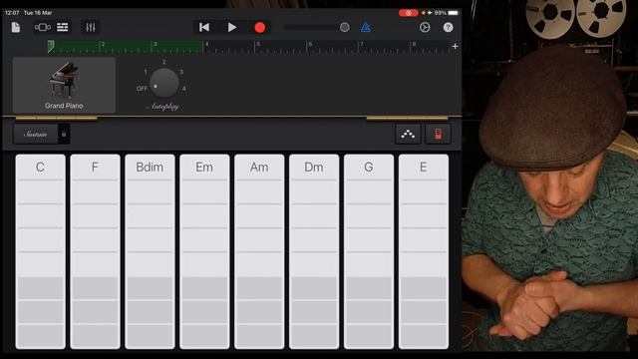Play the E chord strip

pyautogui.click(x=423, y=251)
